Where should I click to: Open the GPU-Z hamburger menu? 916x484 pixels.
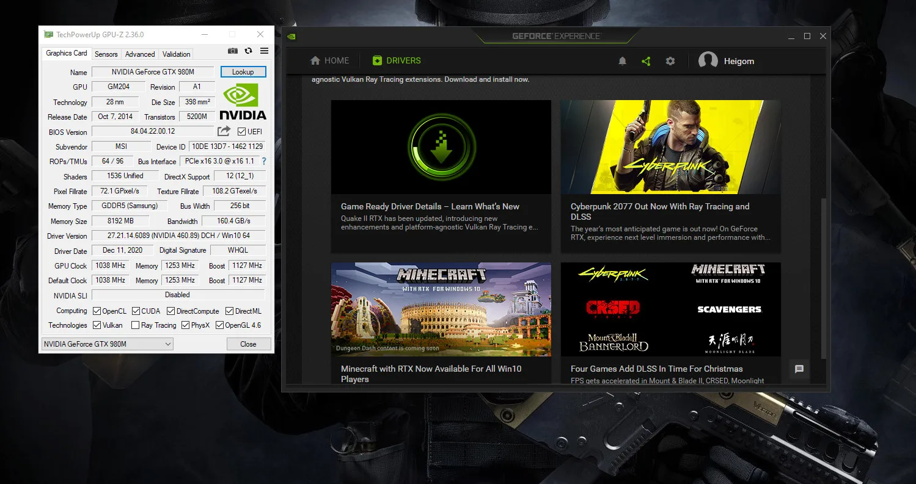(265, 51)
